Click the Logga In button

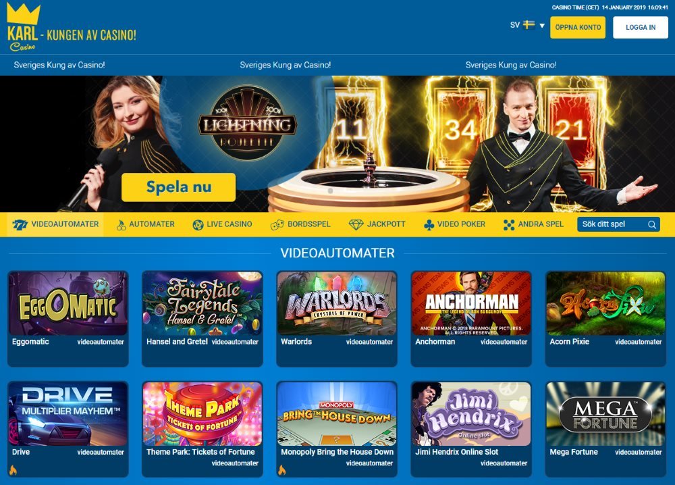pos(641,27)
